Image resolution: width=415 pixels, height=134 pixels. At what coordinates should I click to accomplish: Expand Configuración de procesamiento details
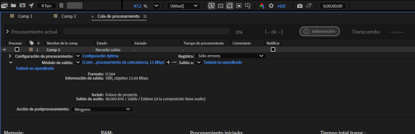point(10,56)
